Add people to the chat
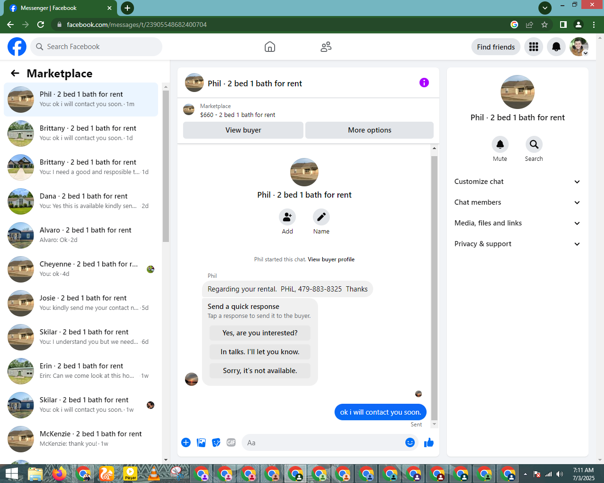 point(287,217)
